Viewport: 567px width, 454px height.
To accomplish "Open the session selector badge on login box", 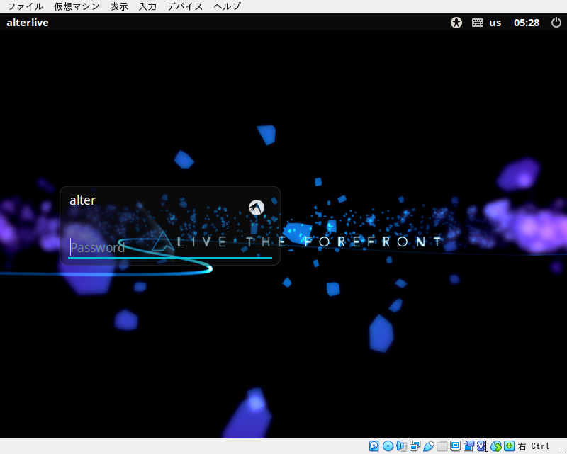I will [x=256, y=207].
